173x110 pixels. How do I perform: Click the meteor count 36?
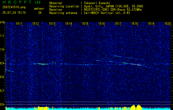pos(40,13)
